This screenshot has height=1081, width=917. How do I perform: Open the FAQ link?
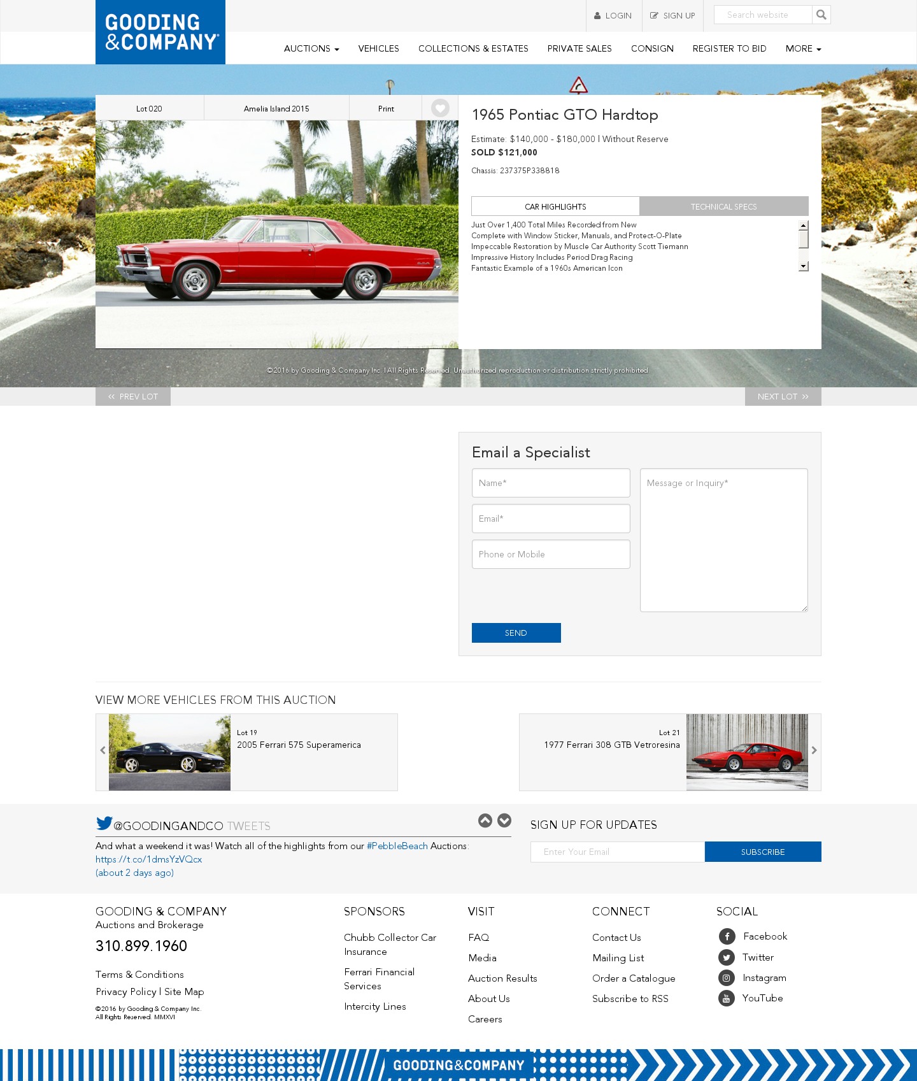tap(479, 938)
